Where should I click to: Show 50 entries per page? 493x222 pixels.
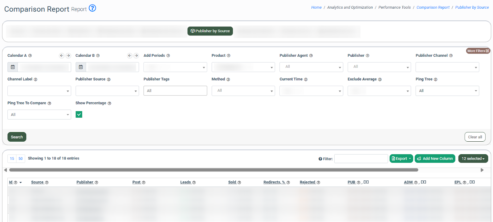pyautogui.click(x=21, y=159)
